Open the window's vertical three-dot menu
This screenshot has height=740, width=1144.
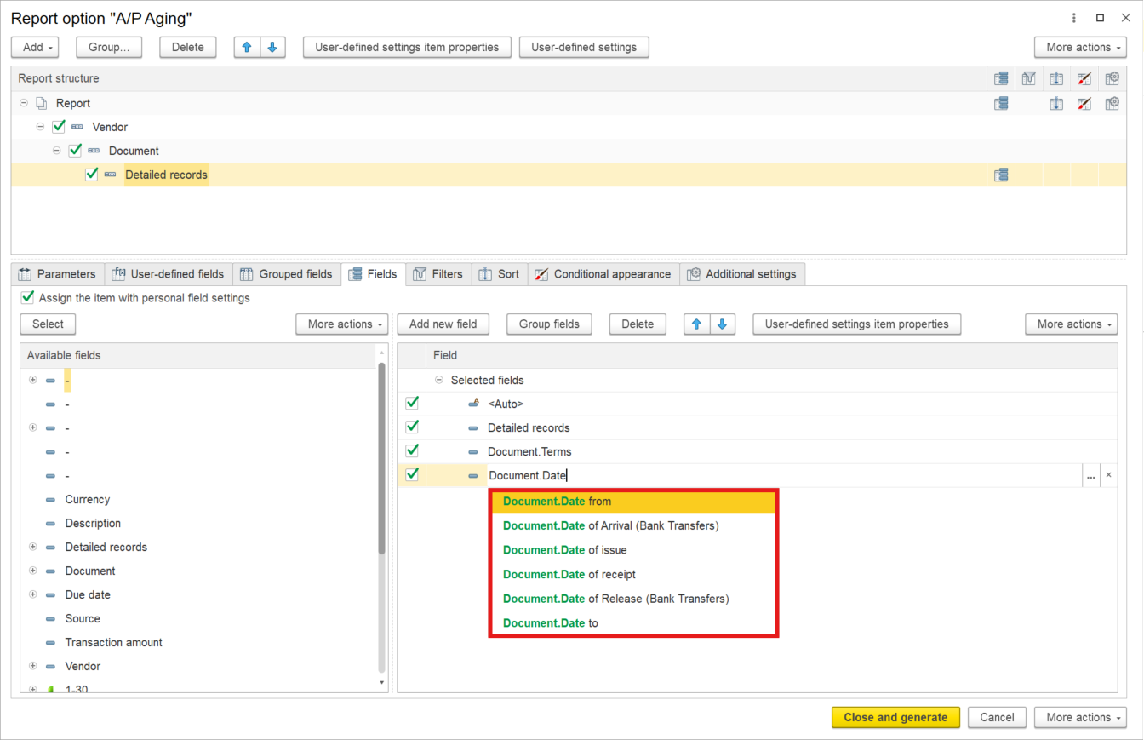[1072, 18]
